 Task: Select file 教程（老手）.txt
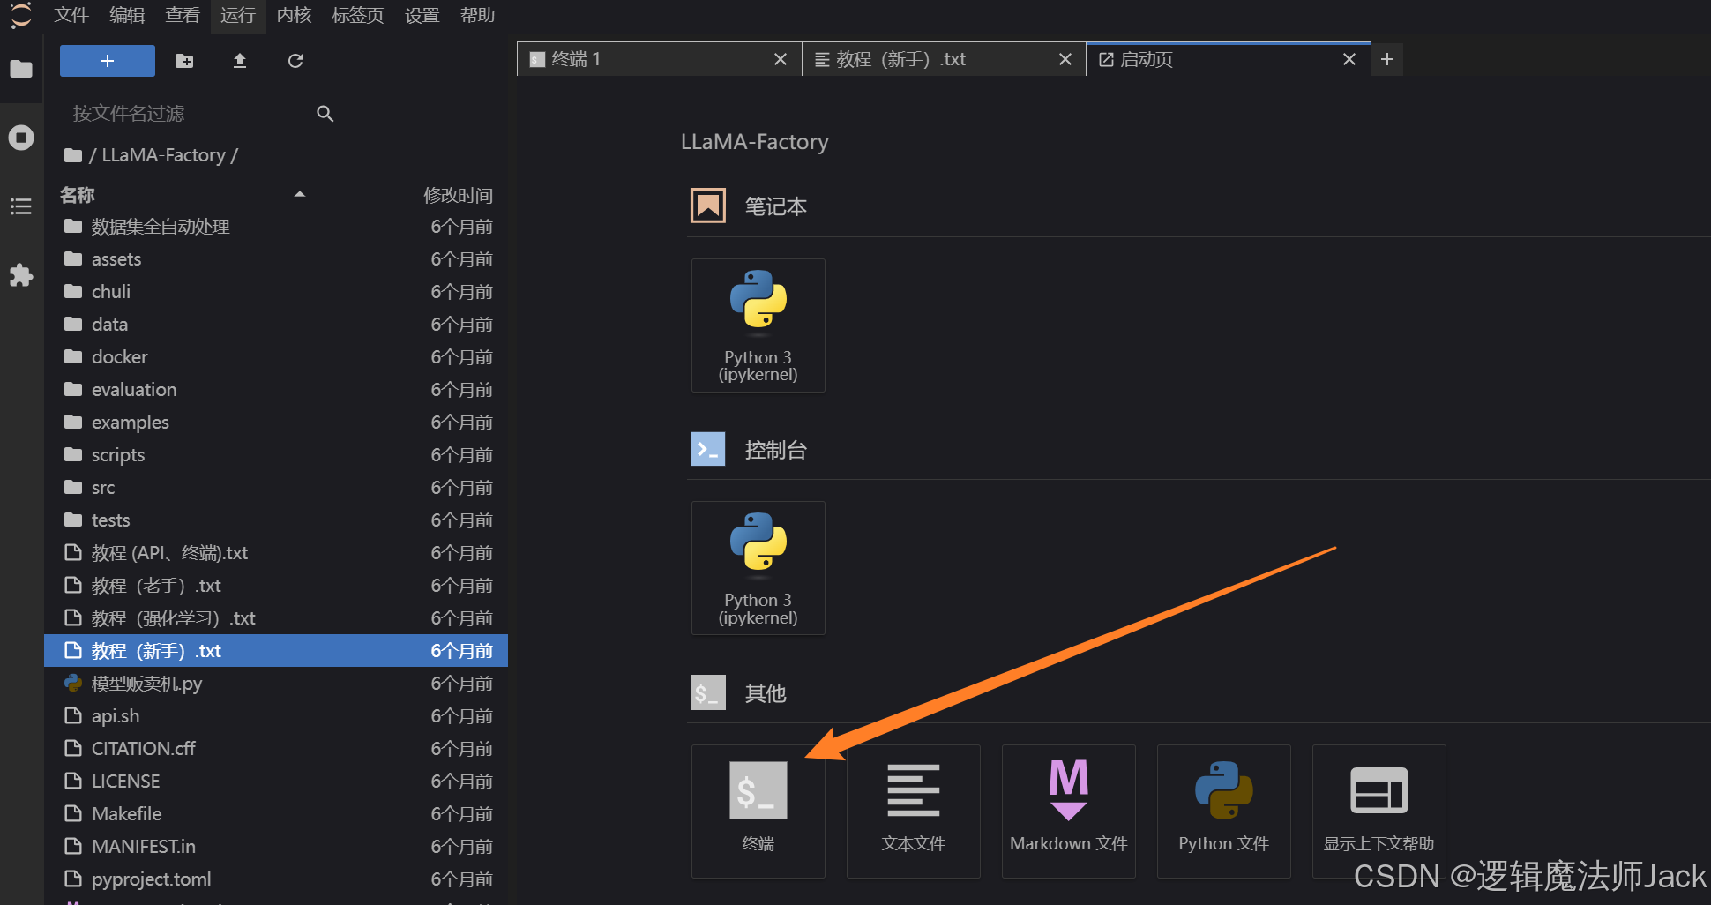point(276,586)
